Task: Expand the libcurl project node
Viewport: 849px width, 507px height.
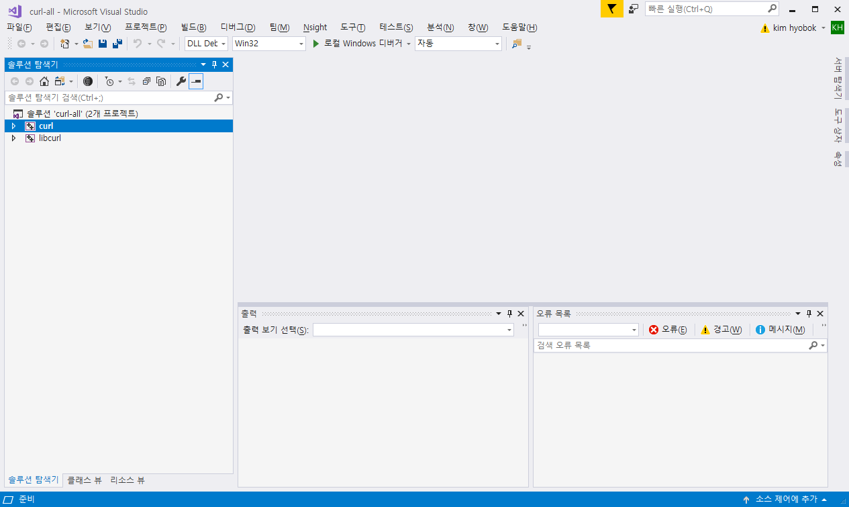Action: pos(13,138)
